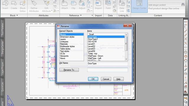Select the Midpoint object snap icon
This screenshot has width=189, height=106.
pos(186,35)
